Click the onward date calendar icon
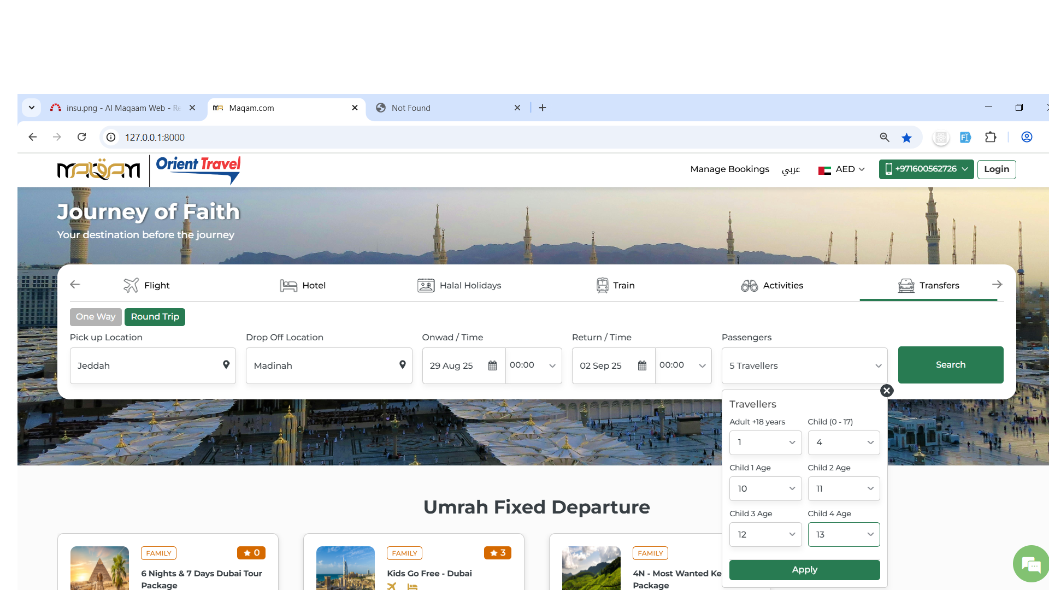The height and width of the screenshot is (590, 1049). coord(492,365)
